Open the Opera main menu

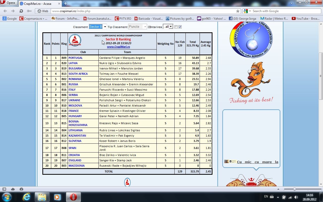9,3
